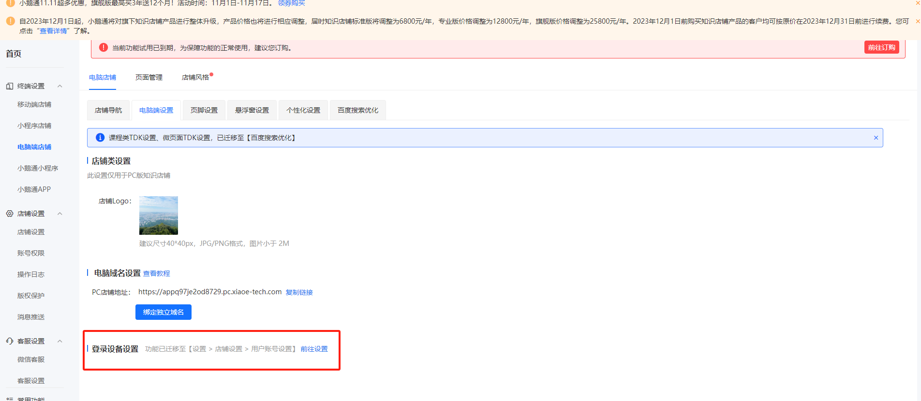This screenshot has width=921, height=401.
Task: Click the 店铺设置 gear icon in the sidebar
Action: coord(10,214)
